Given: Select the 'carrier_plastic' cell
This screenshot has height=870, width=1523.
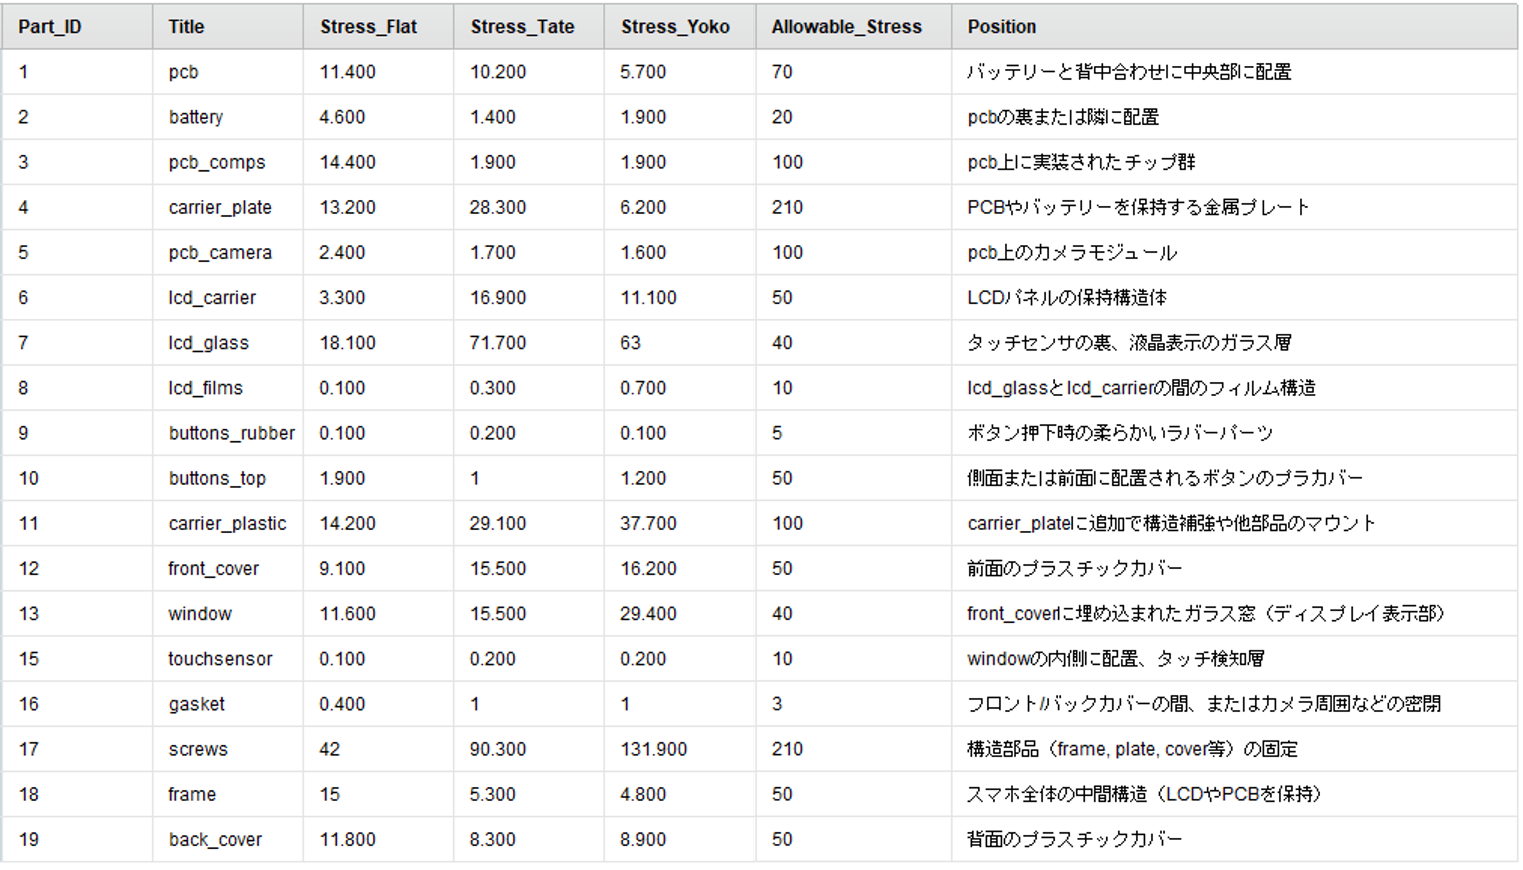Looking at the screenshot, I should 228,523.
